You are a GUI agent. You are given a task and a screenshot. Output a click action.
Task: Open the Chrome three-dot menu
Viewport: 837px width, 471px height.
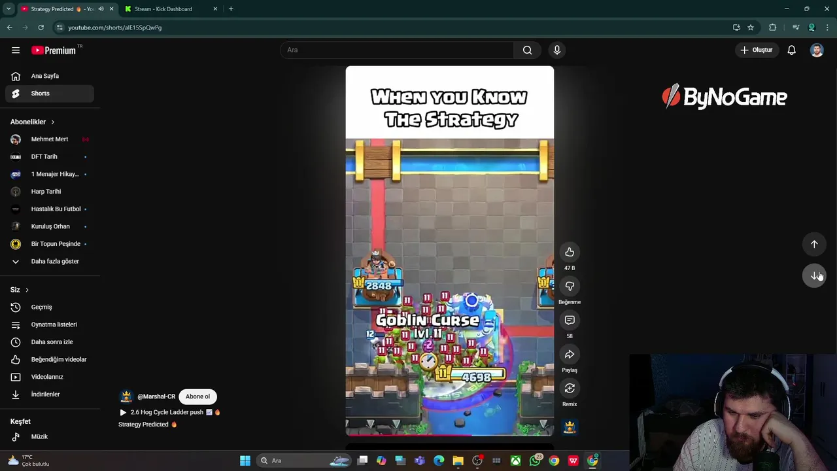pos(828,27)
